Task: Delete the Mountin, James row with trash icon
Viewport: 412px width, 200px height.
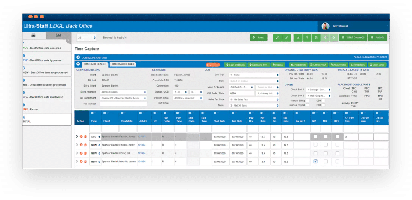Action: pos(85,161)
